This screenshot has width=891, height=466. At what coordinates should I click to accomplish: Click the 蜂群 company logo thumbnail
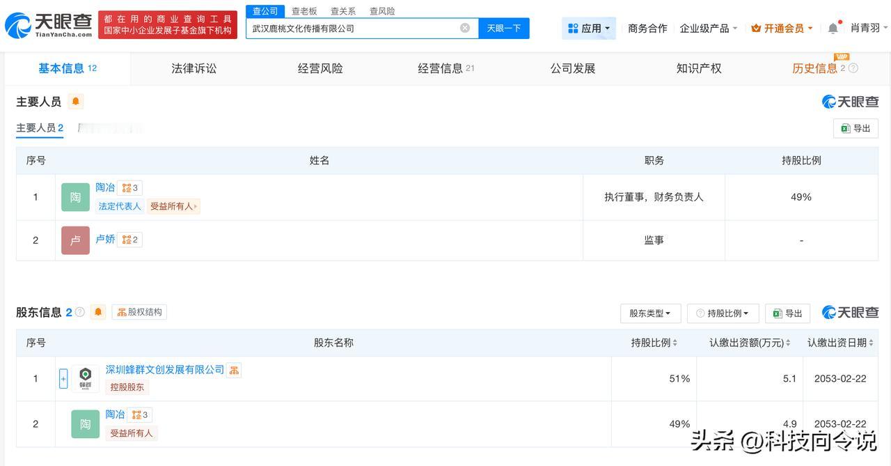[86, 378]
